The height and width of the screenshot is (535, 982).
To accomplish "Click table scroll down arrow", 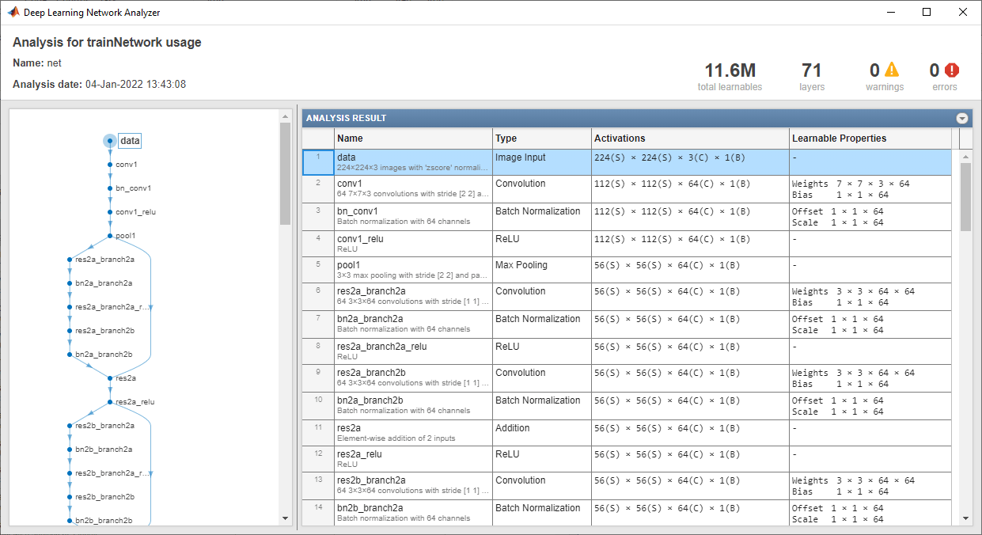I will coord(965,518).
